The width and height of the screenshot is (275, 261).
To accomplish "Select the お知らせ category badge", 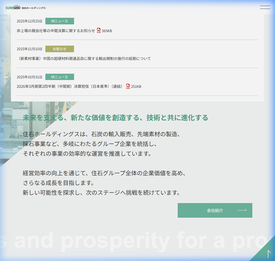I will (x=59, y=49).
